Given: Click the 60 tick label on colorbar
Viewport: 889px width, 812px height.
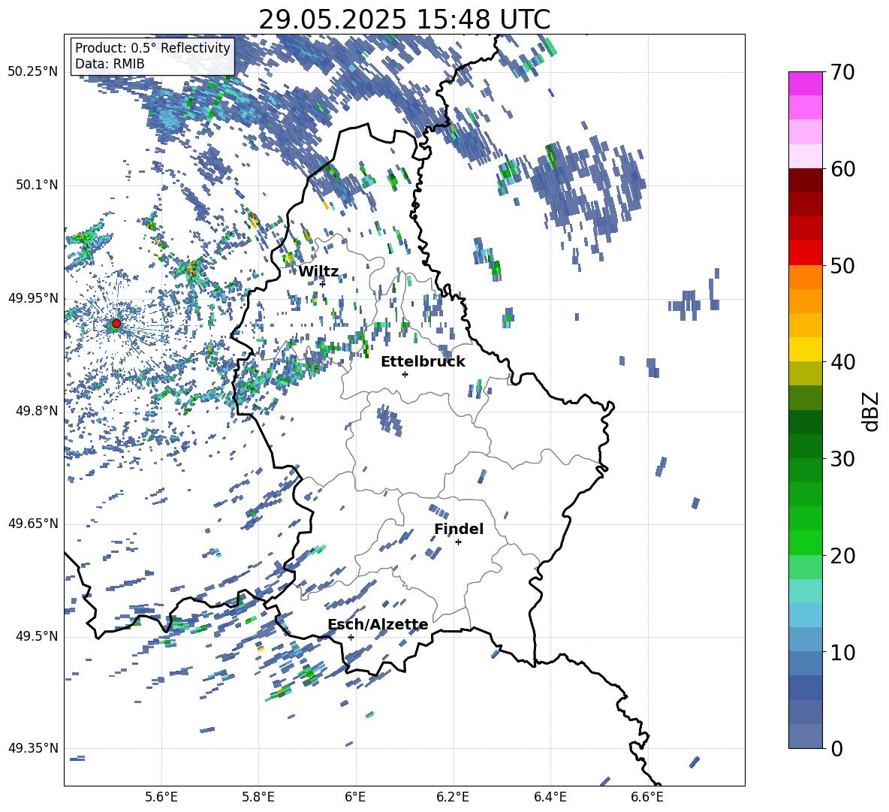Looking at the screenshot, I should (x=842, y=169).
